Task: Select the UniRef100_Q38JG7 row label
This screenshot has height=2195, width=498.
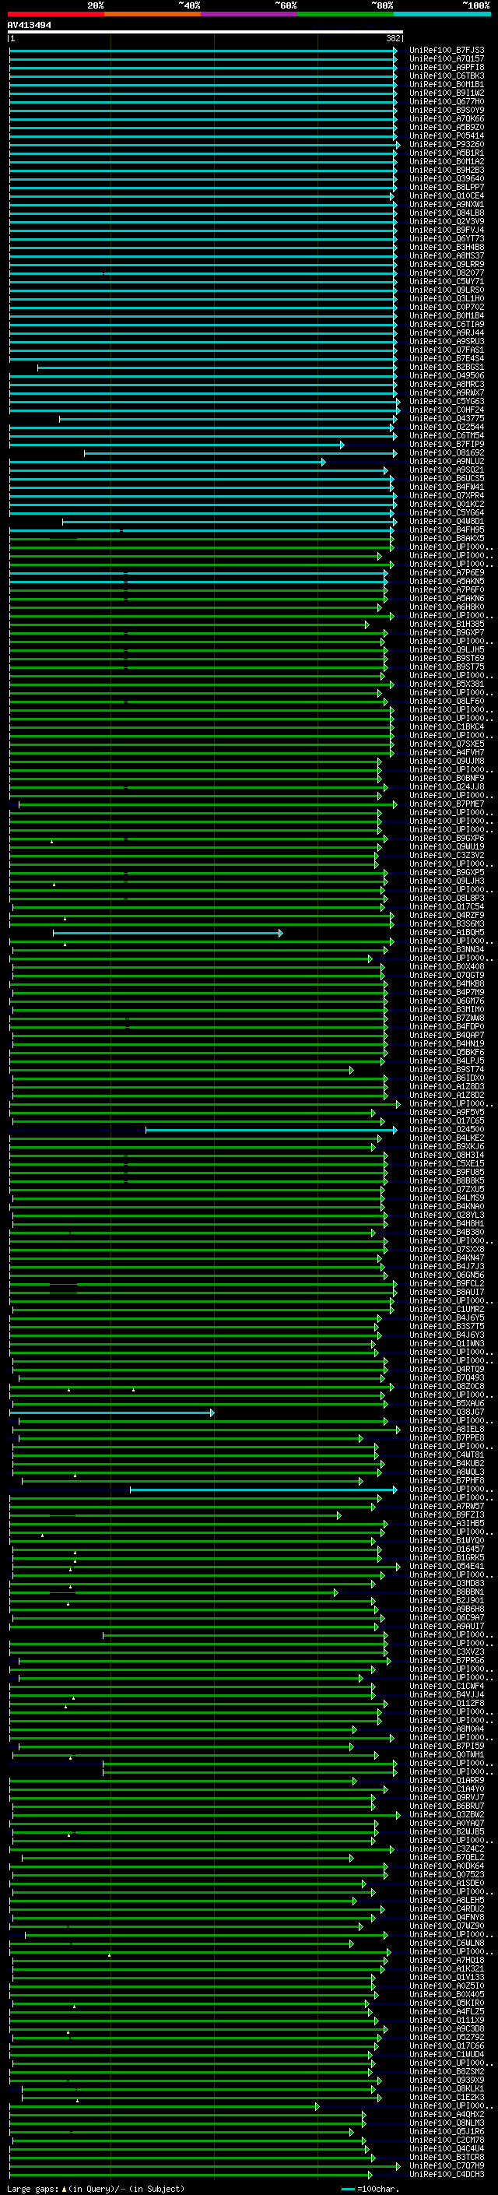Action: pos(447,1412)
